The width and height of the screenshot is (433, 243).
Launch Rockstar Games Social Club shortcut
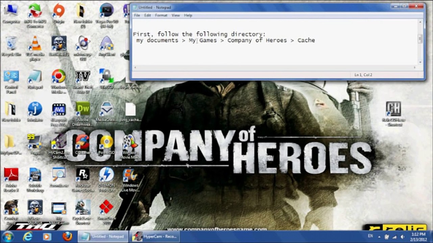coord(82,180)
